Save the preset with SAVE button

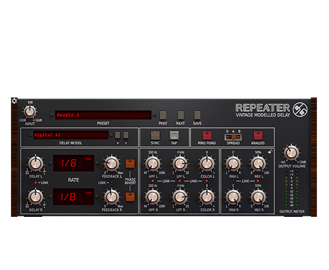(197, 116)
